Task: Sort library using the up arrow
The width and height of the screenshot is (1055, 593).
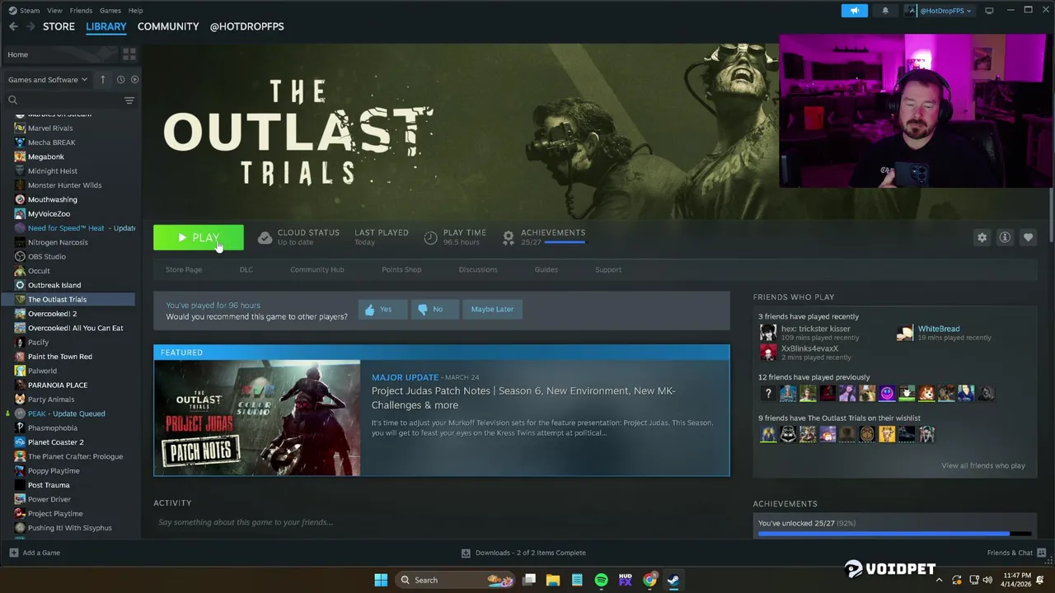Action: pos(102,80)
